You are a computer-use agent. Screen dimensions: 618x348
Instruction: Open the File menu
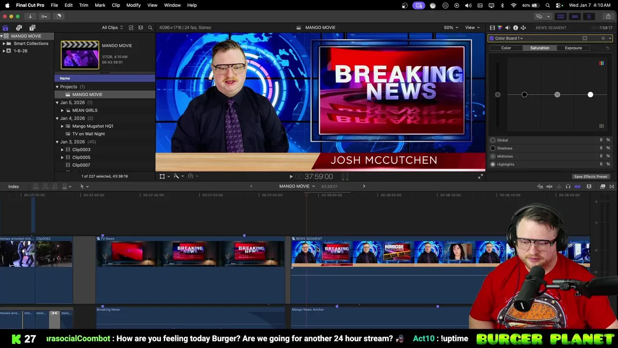pos(55,5)
